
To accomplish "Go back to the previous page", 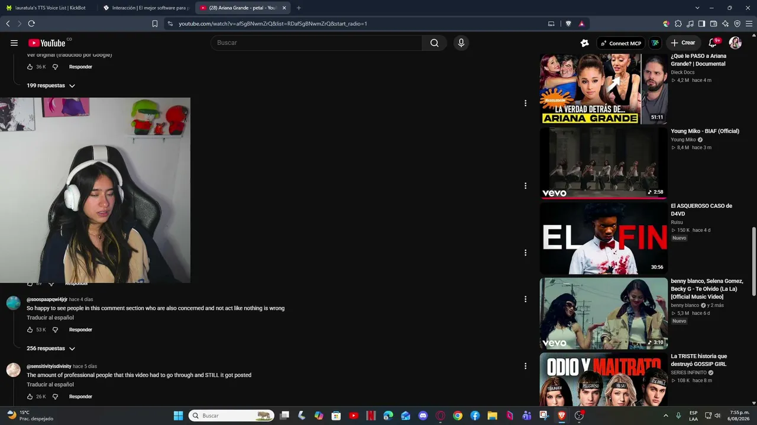I will coord(8,24).
